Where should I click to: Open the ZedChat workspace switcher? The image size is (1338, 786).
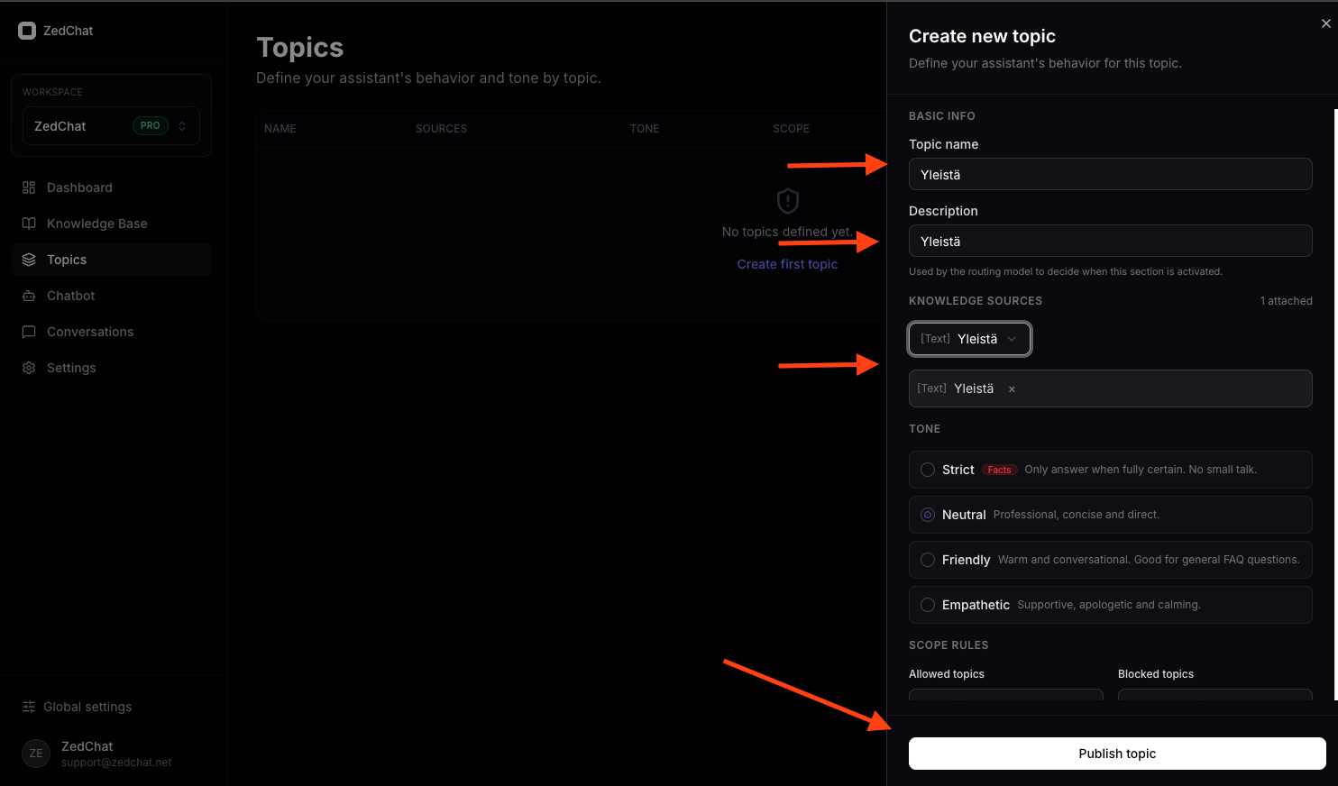coord(110,126)
